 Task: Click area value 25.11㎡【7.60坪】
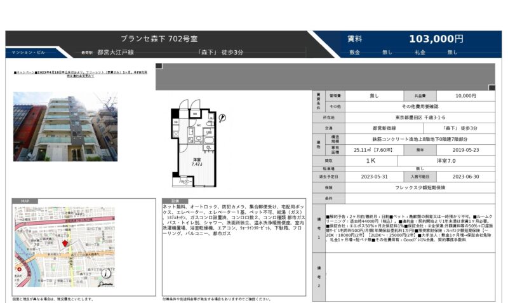tap(374, 150)
